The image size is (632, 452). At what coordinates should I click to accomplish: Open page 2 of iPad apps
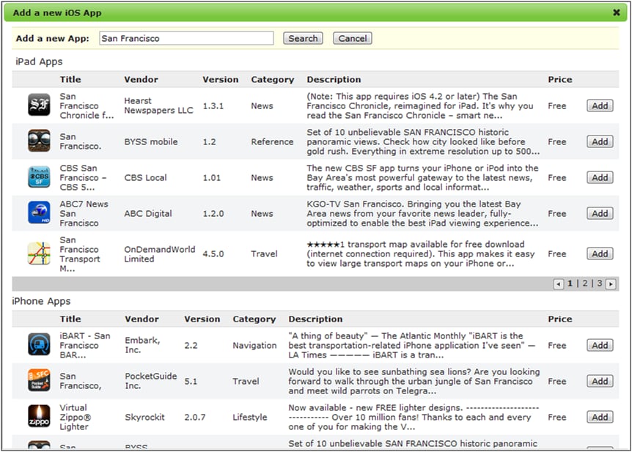(x=585, y=284)
